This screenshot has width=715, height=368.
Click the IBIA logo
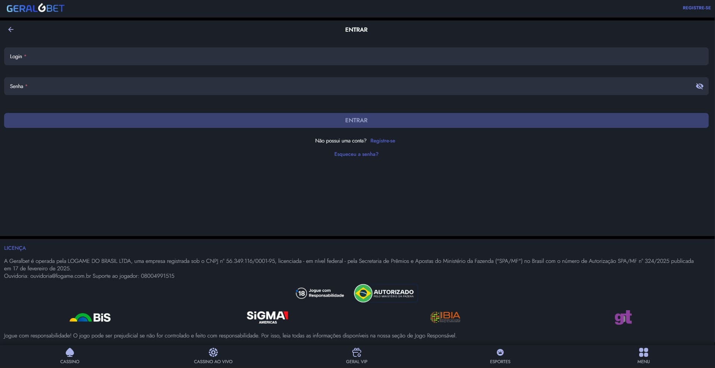coord(445,317)
